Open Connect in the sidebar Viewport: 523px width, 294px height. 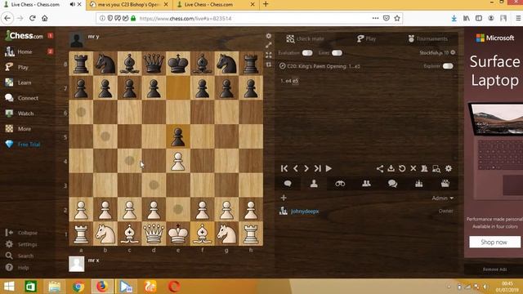[28, 98]
